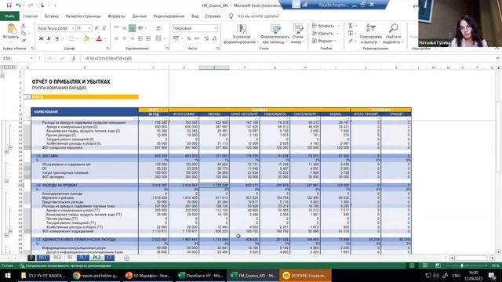Viewport: 502px width, 282px height.
Task: Apply red font color to text
Action: click(99, 38)
